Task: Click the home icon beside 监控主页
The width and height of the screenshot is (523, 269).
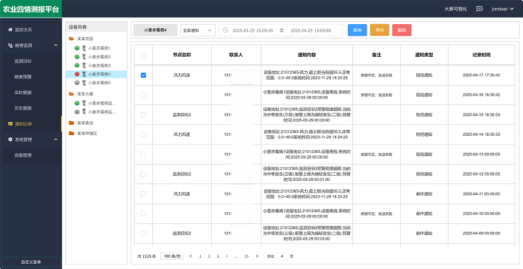Action: (x=9, y=30)
